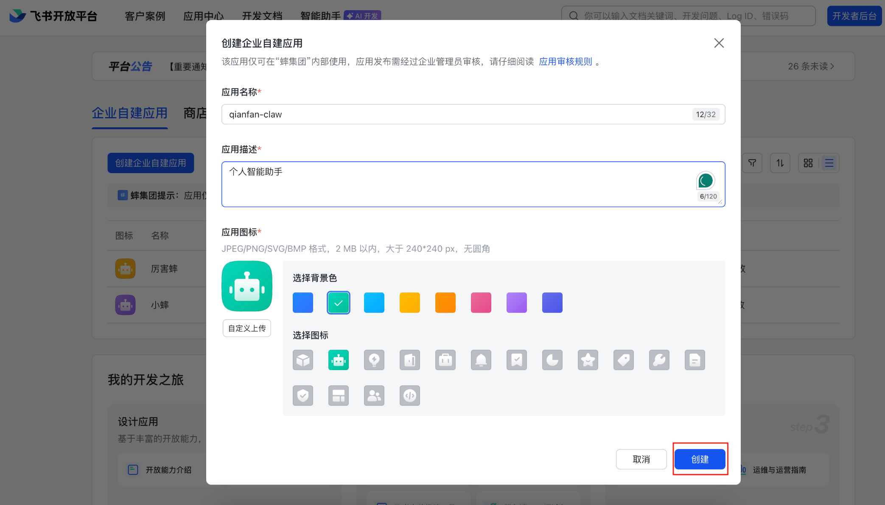Screen dimensions: 885x505
Task: Pick the shield checkmark icon
Action: [302, 396]
